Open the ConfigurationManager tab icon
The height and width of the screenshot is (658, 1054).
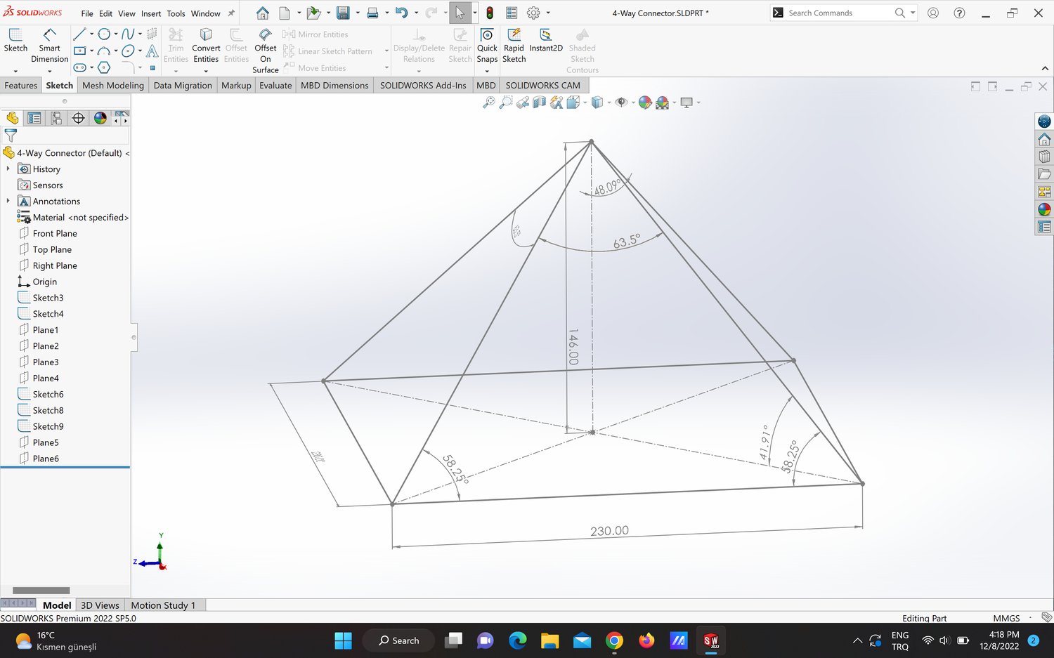pyautogui.click(x=56, y=118)
